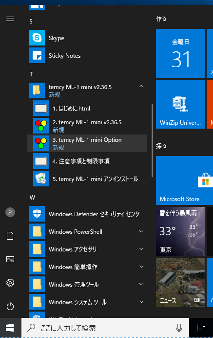Click the Windows PowerShell folder icon
Viewport: 213px width, 338px height.
point(37,231)
